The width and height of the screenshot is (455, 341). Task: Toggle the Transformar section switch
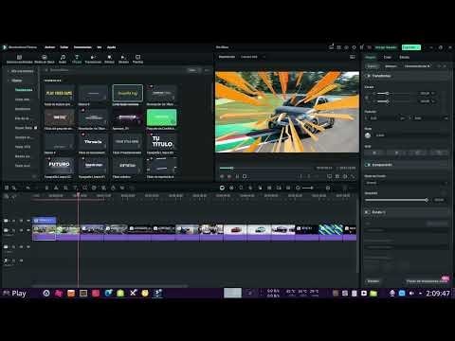pyautogui.click(x=368, y=76)
